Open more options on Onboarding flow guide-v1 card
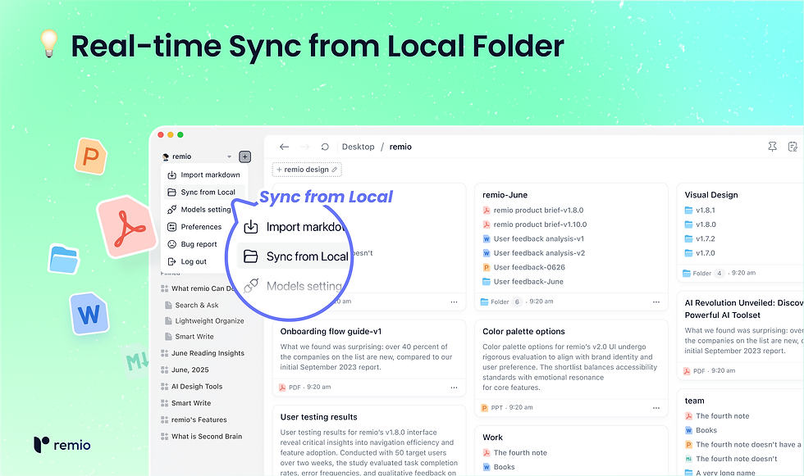The image size is (804, 476). tap(454, 388)
